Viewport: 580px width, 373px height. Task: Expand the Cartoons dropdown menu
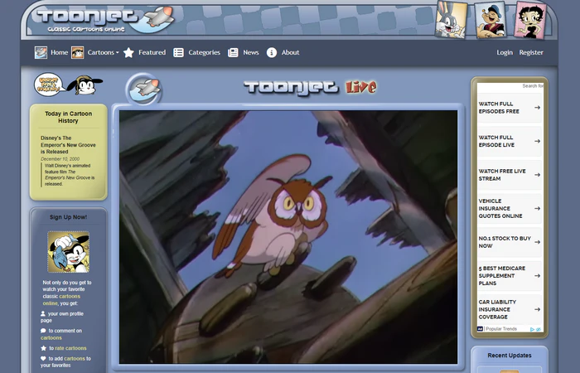click(103, 52)
